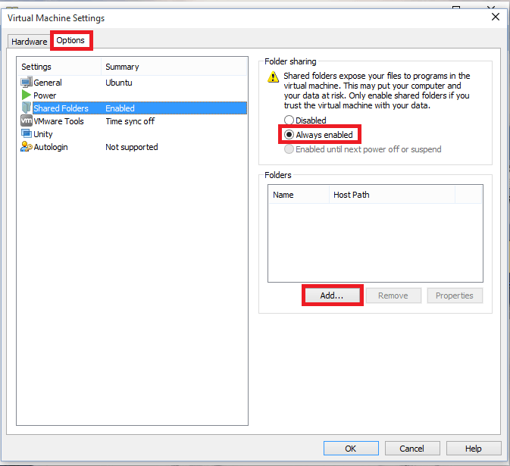The width and height of the screenshot is (510, 466).
Task: Close the Virtual Machine Settings dialog
Action: click(x=496, y=17)
